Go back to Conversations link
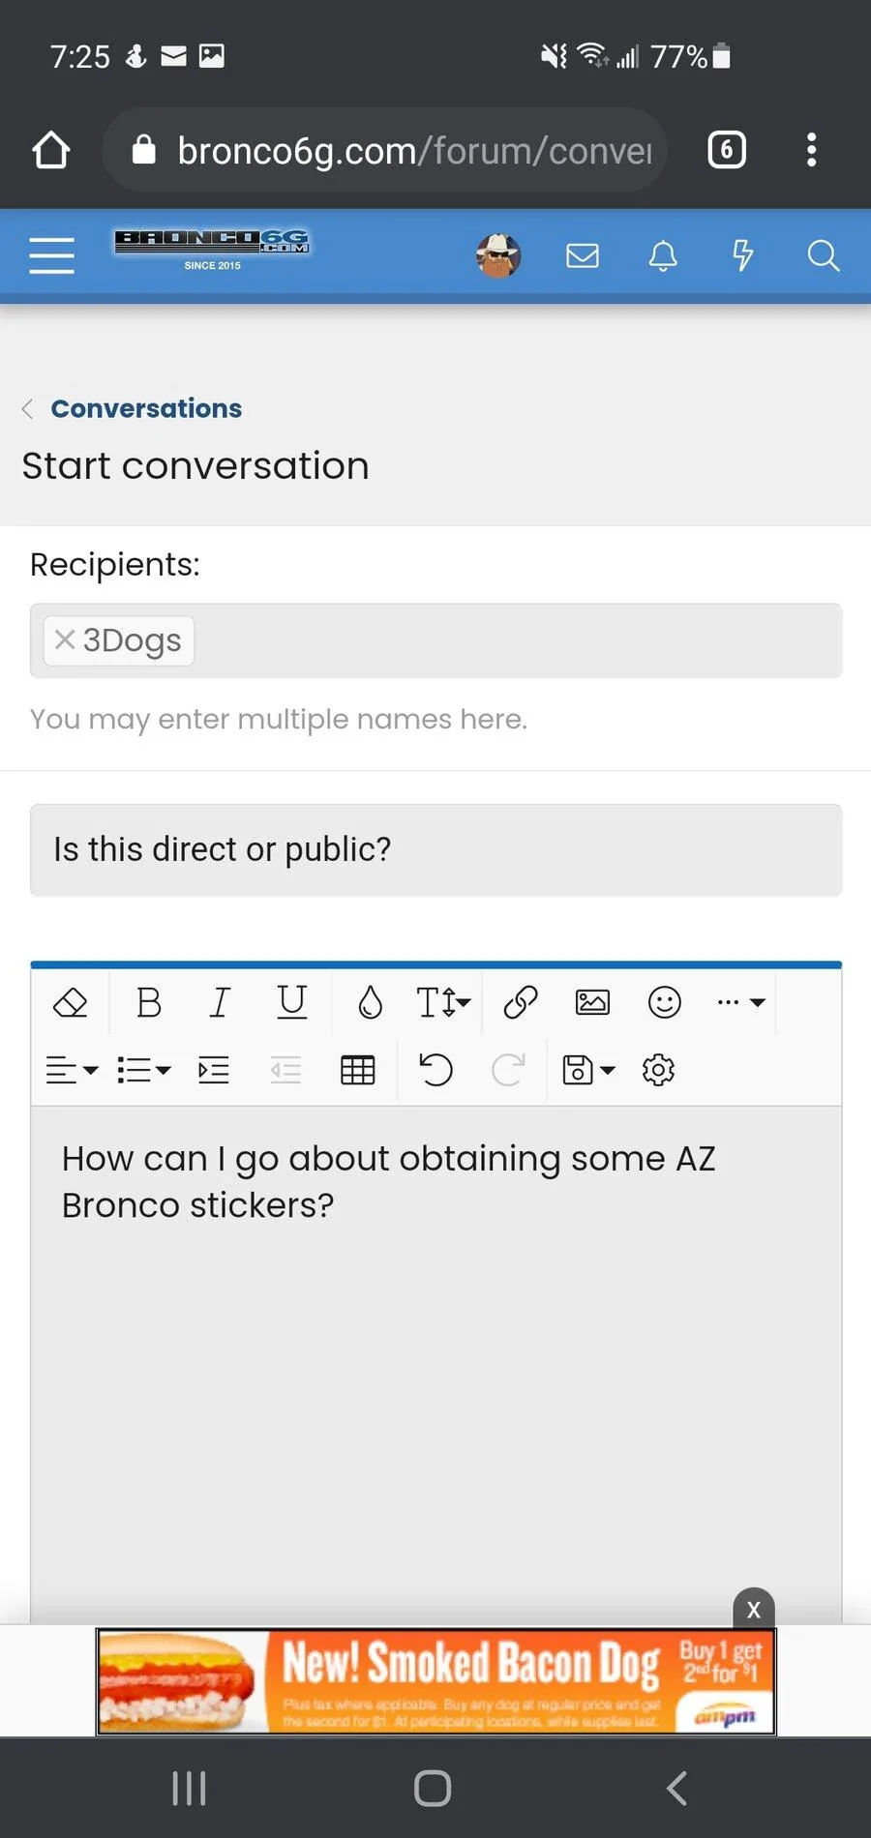Image resolution: width=871 pixels, height=1838 pixels. tap(146, 408)
